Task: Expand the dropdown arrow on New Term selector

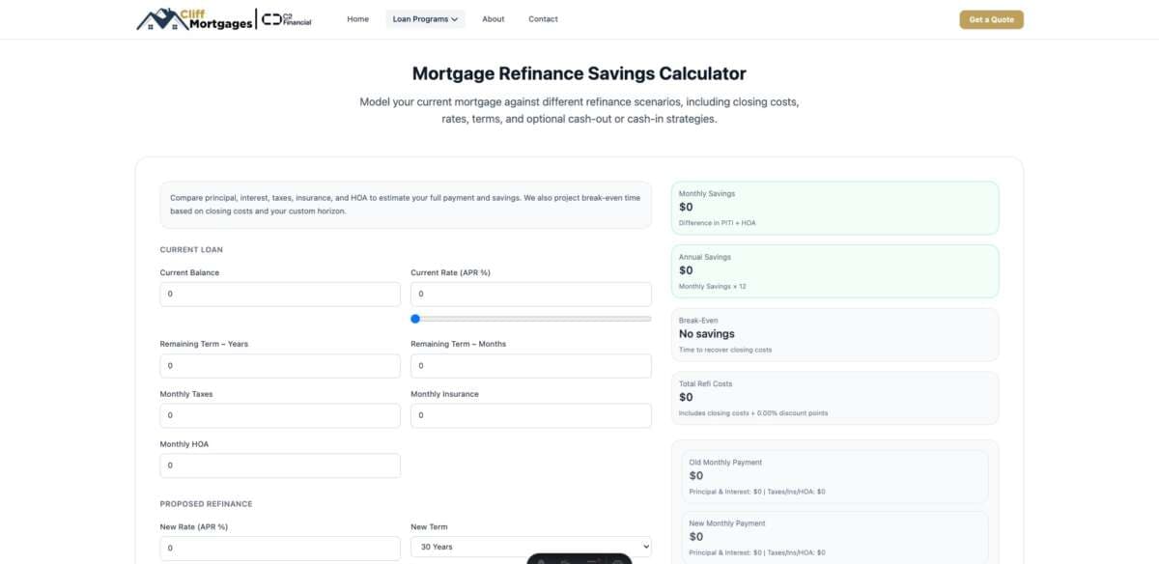Action: coord(644,546)
